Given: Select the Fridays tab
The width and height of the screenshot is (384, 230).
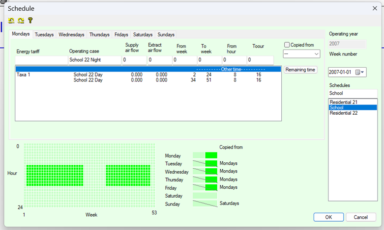Looking at the screenshot, I should point(121,35).
